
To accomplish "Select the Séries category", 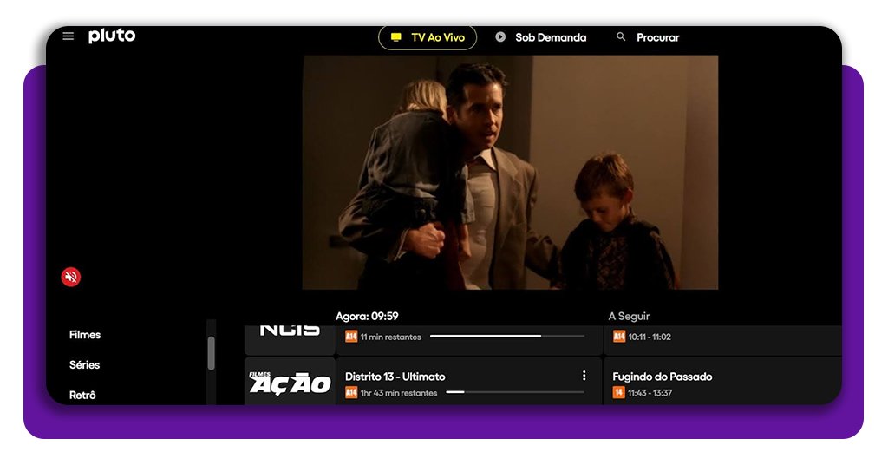I will coord(84,364).
